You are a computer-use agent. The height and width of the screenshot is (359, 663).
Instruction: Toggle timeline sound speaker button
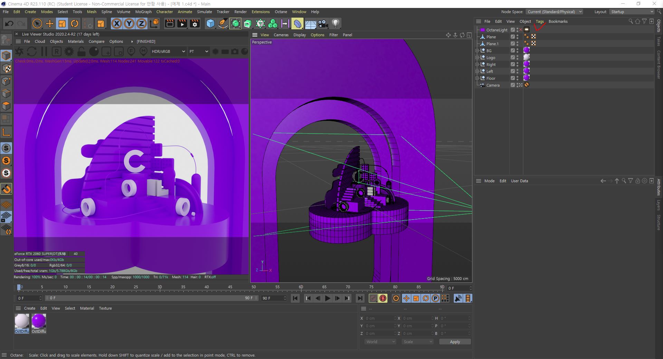[x=458, y=298]
